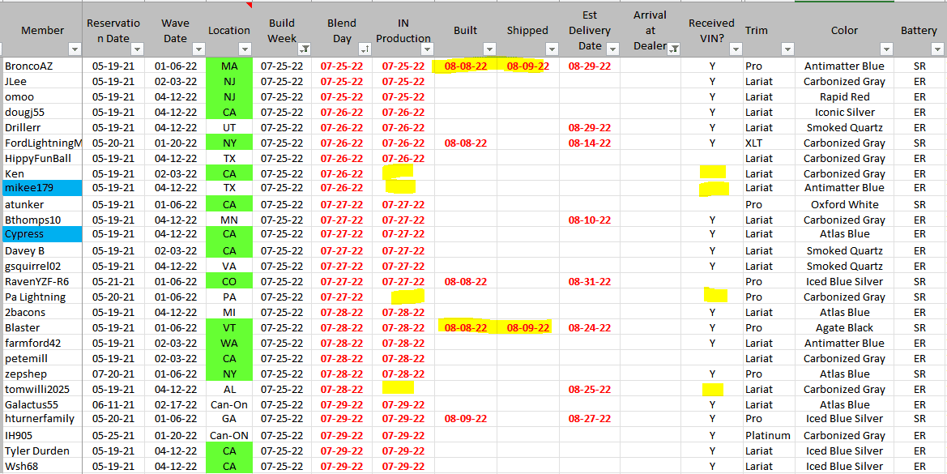Click the Shipped column filter arrow
Image resolution: width=947 pixels, height=474 pixels.
[x=551, y=49]
